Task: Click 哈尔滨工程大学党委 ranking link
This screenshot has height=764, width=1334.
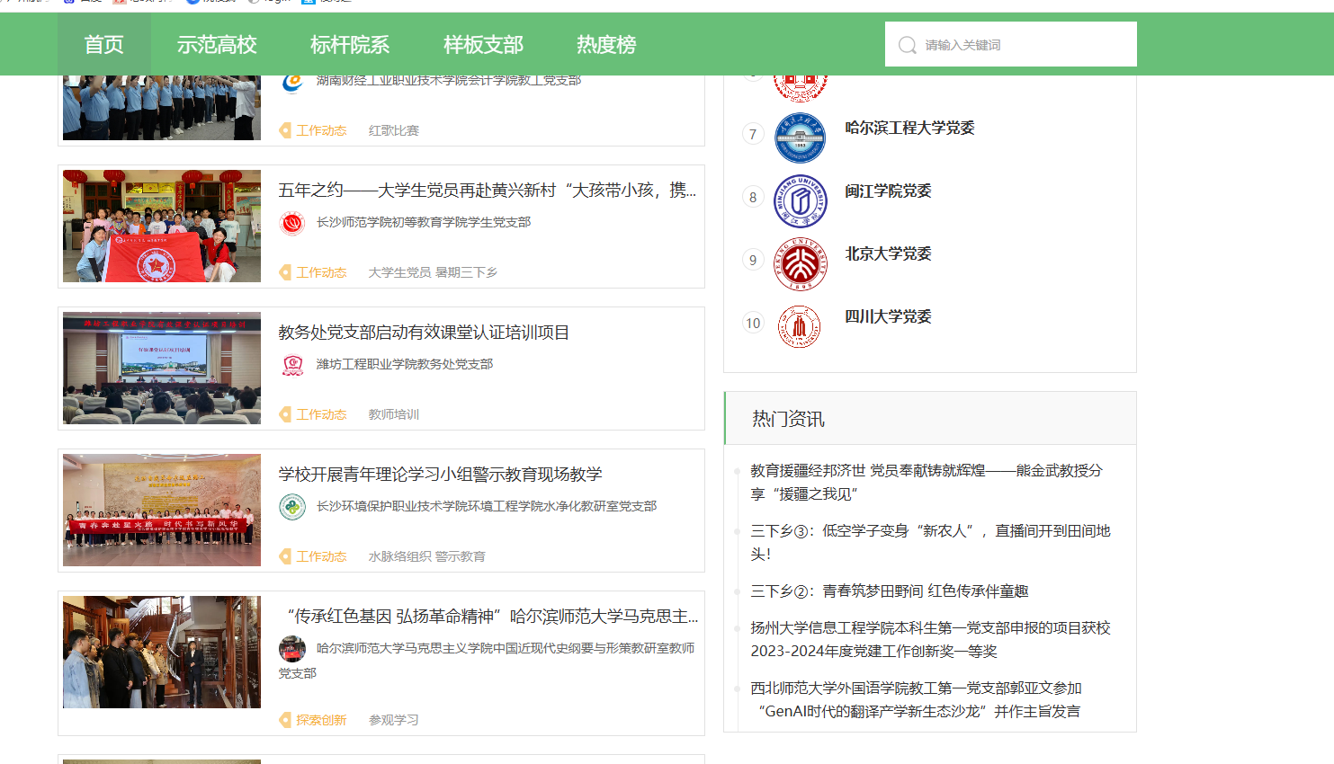Action: [909, 129]
